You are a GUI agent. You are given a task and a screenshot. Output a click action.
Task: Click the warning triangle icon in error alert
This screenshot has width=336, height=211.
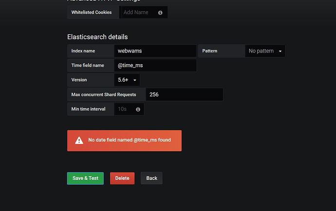coord(79,141)
